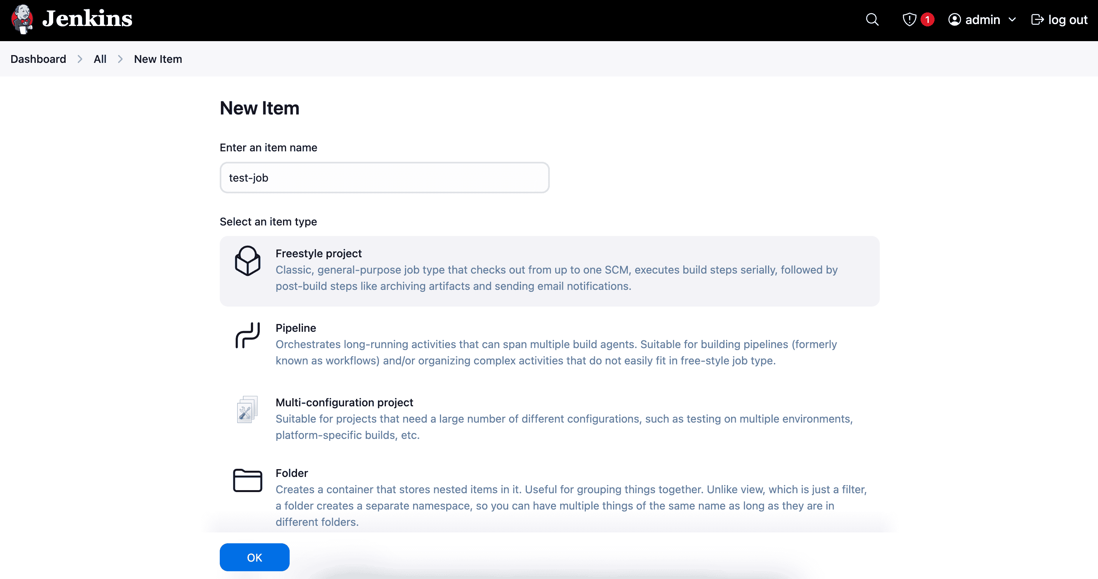
Task: Click the security shield warning icon
Action: tap(909, 20)
